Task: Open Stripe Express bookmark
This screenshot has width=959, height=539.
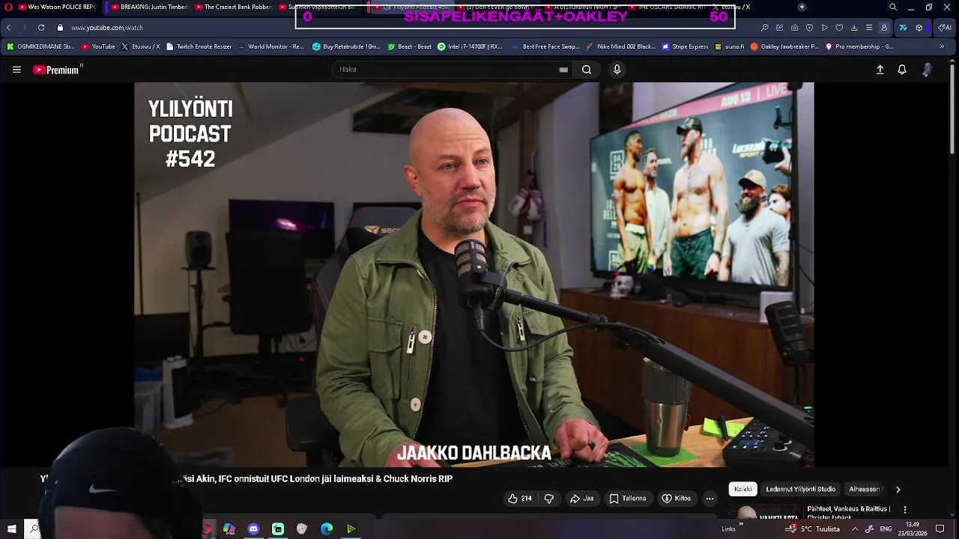Action: pos(685,46)
